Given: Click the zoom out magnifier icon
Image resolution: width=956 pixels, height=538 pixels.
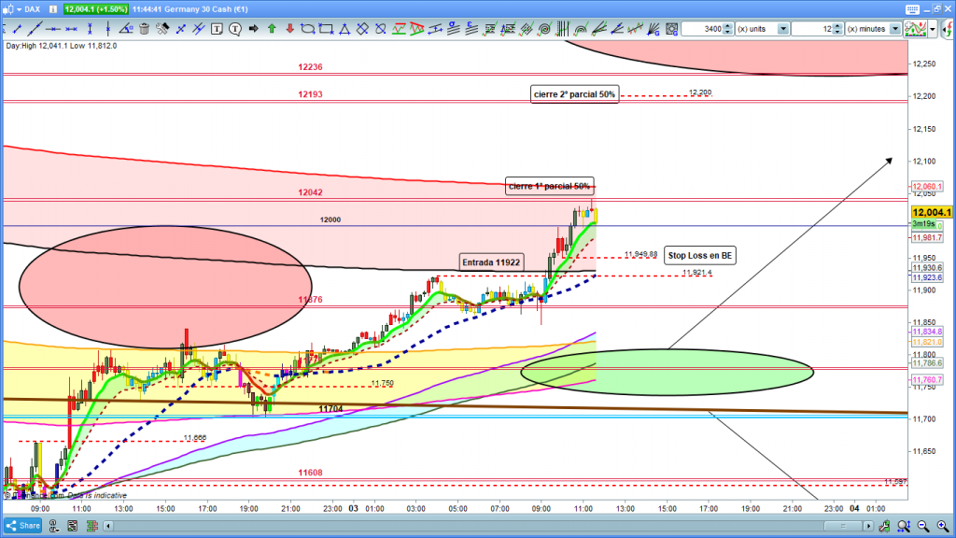Looking at the screenshot, I should [x=921, y=528].
